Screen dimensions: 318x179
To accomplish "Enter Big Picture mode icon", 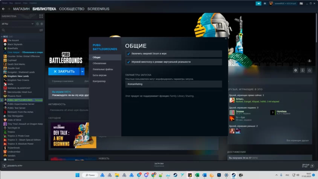I will 301,3.
